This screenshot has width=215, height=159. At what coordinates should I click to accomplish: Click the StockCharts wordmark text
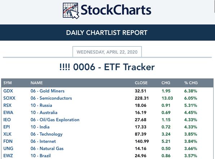[x=116, y=10]
